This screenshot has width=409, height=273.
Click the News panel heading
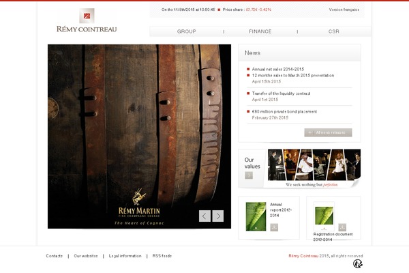coord(252,53)
